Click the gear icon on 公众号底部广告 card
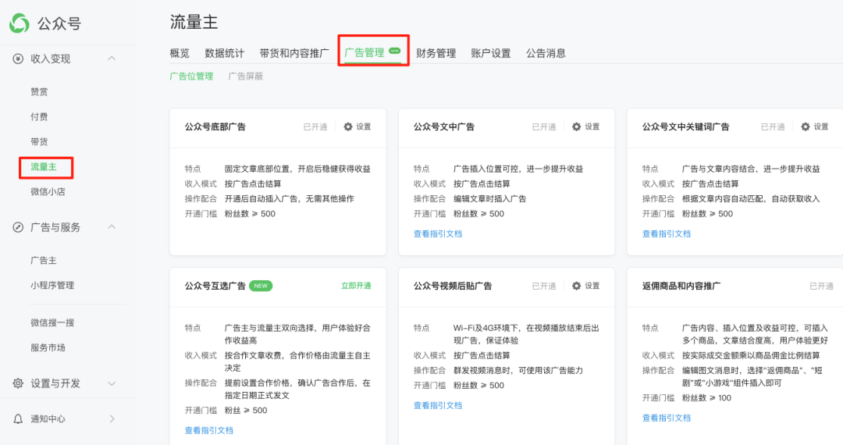This screenshot has width=843, height=445. [348, 126]
